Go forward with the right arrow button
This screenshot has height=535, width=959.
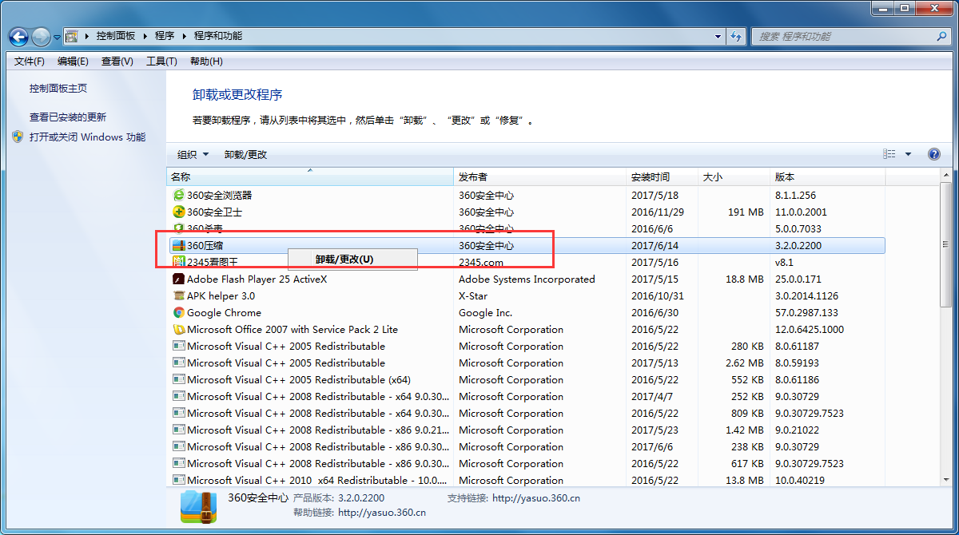41,36
